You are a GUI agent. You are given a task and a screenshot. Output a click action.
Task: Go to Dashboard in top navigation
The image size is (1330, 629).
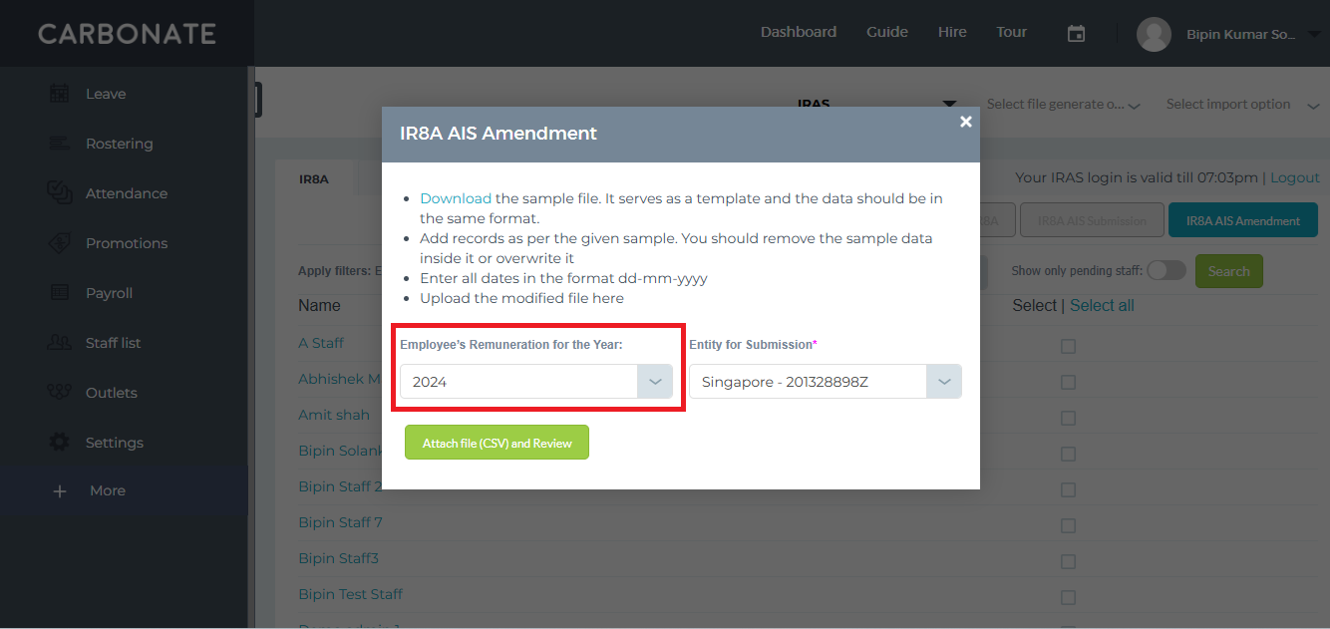(799, 32)
